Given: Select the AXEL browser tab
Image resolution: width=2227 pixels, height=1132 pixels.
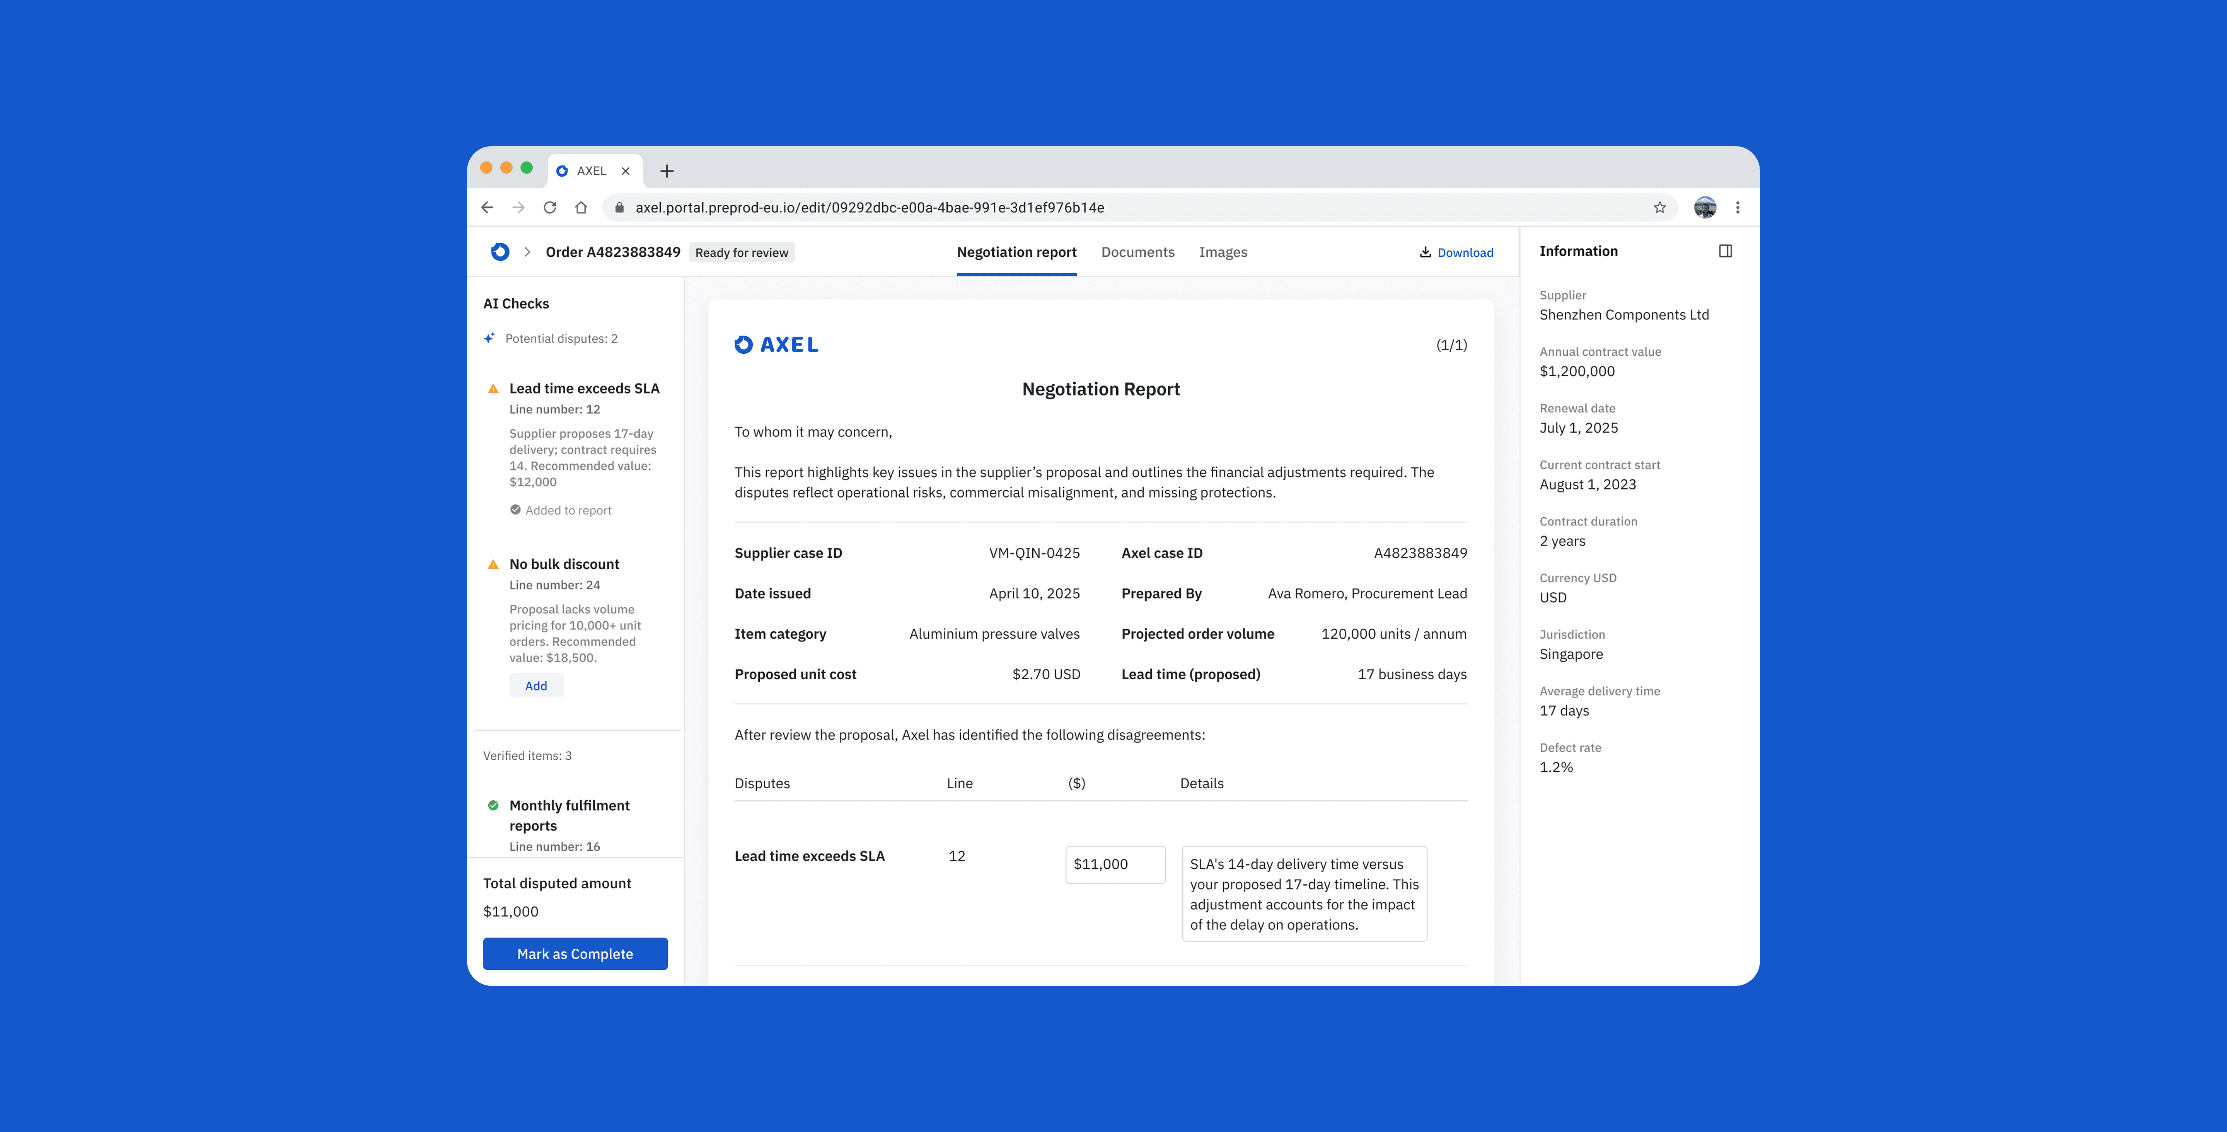Looking at the screenshot, I should pyautogui.click(x=594, y=171).
